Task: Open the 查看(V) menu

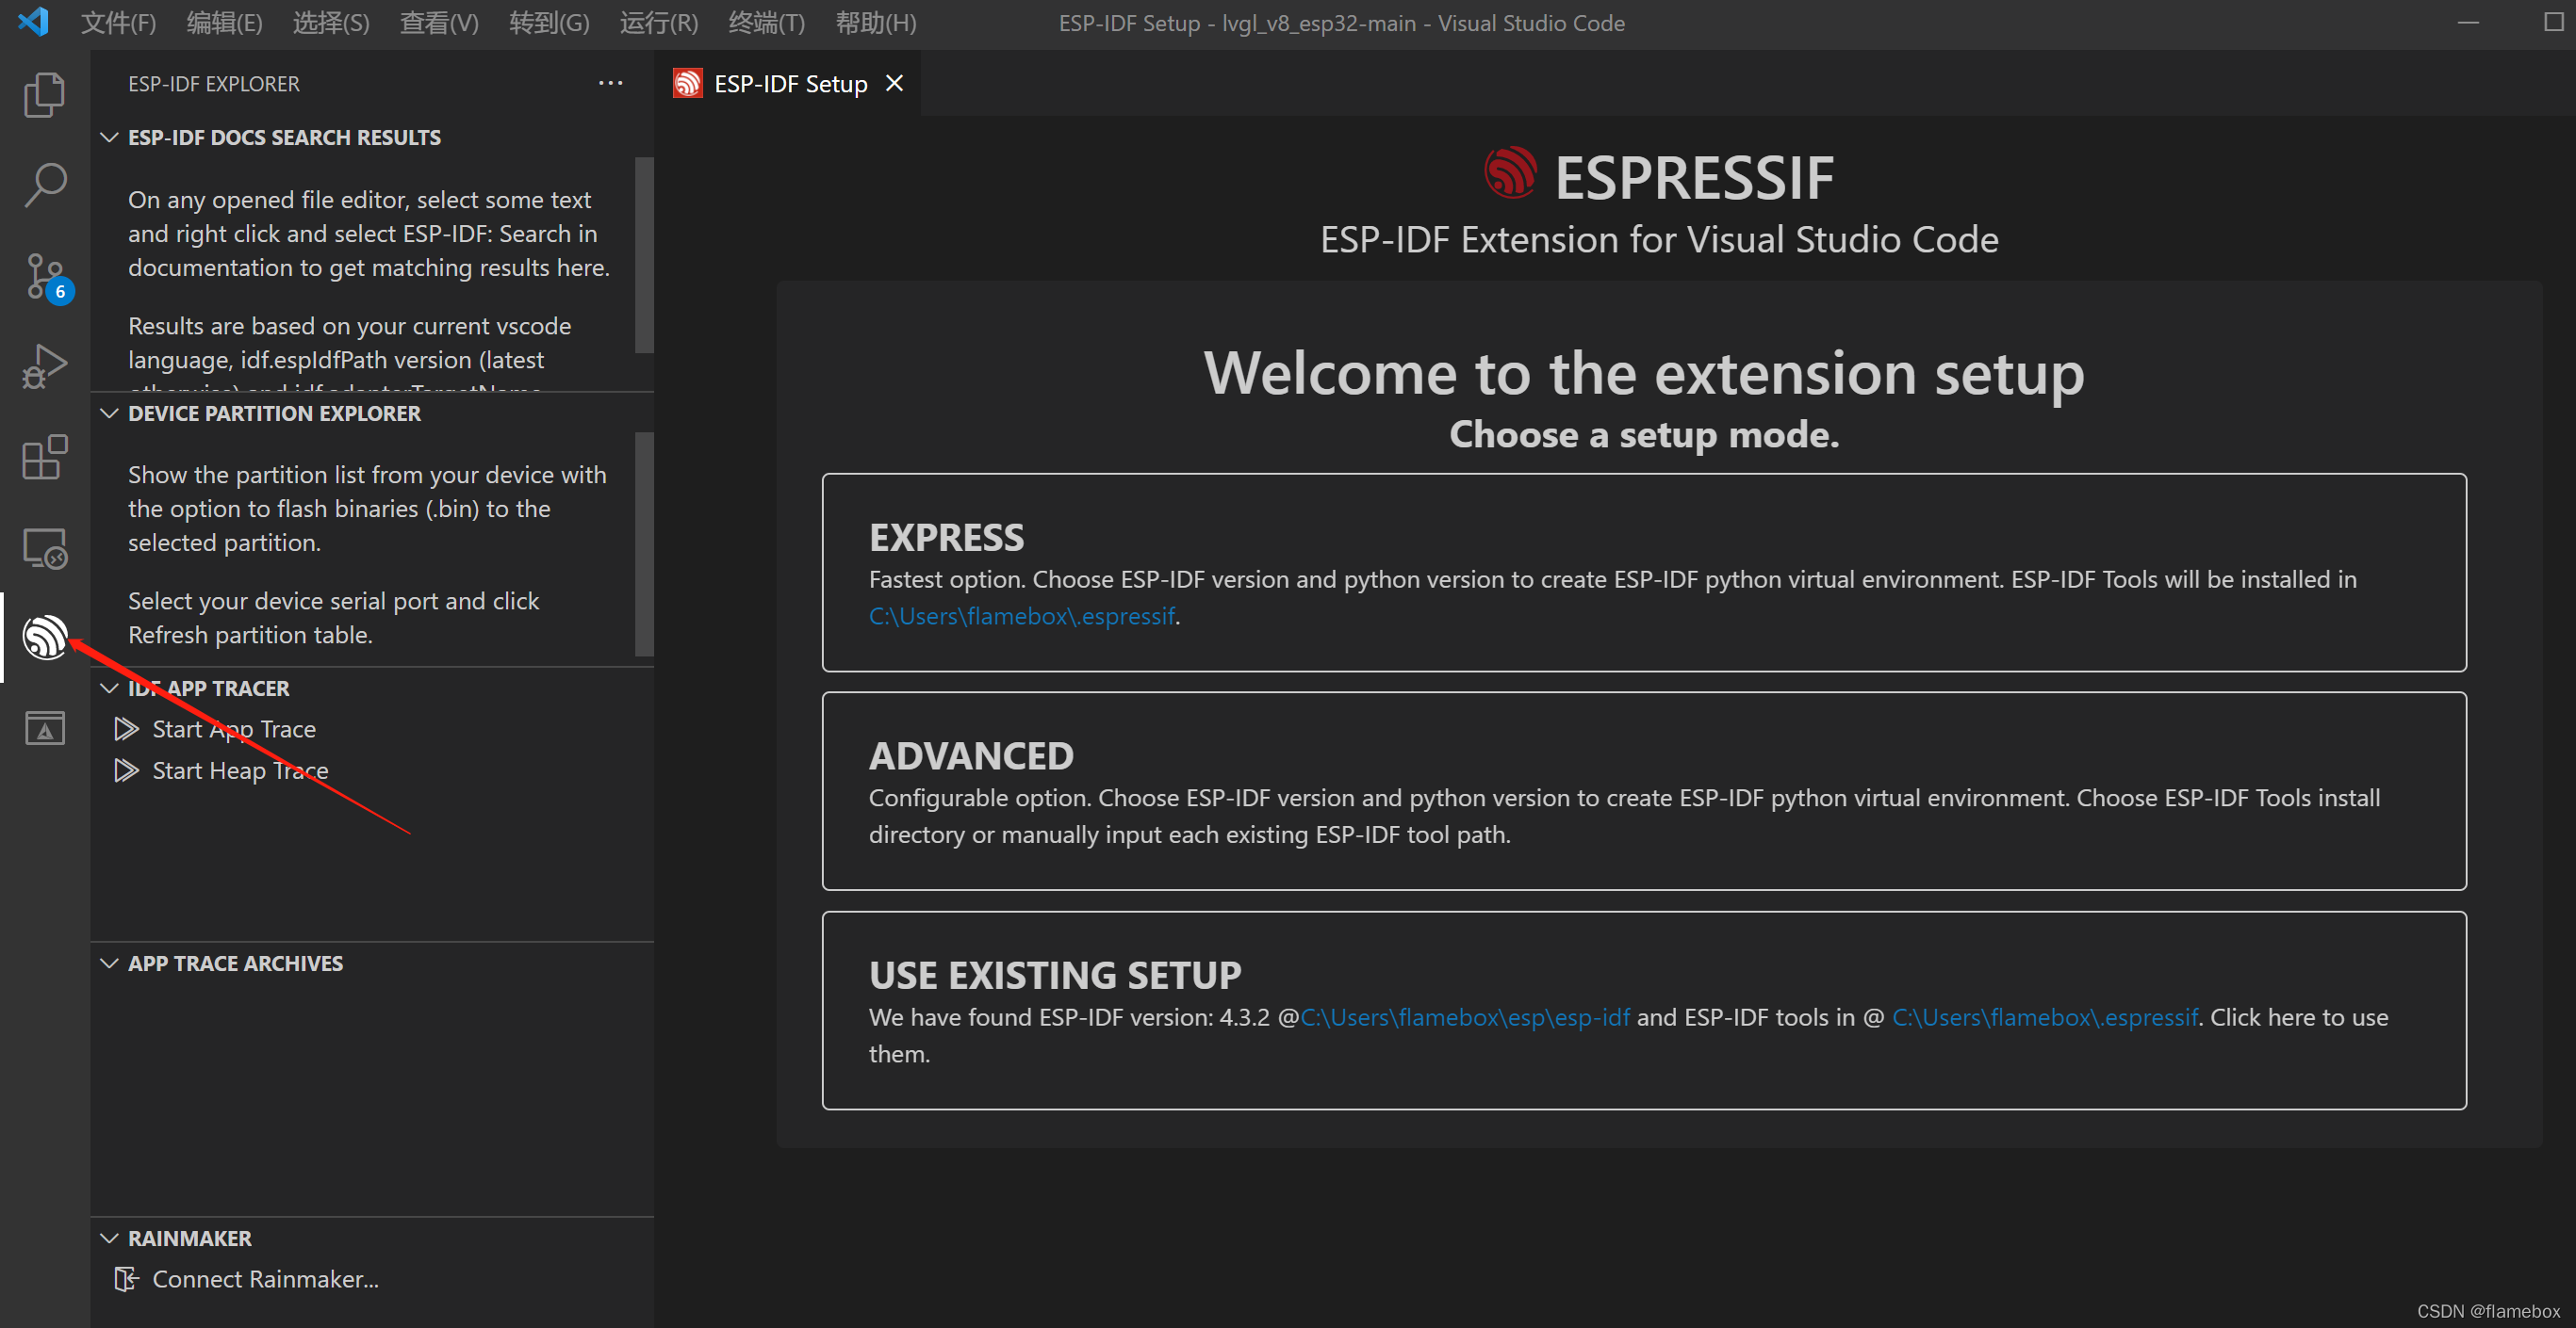Action: 439,22
